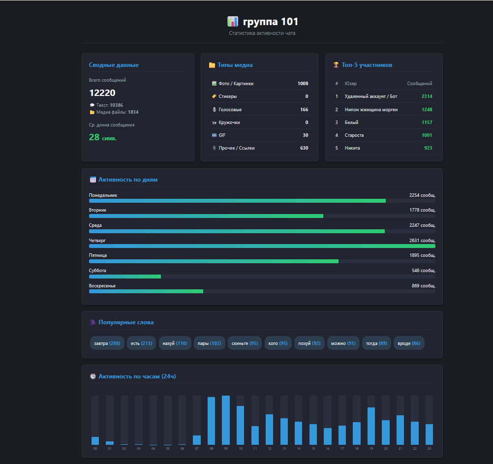Click the film icon beside GIF
Screen dimensions: 493x464
[x=214, y=135]
